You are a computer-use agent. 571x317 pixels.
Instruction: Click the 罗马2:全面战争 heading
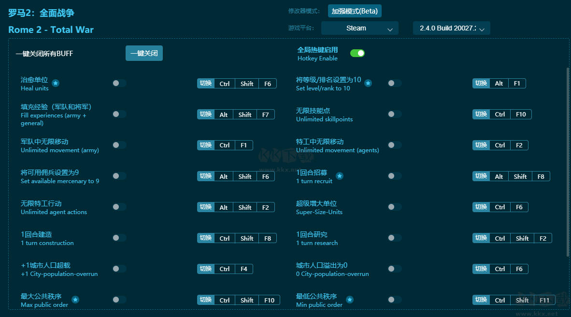(x=41, y=13)
